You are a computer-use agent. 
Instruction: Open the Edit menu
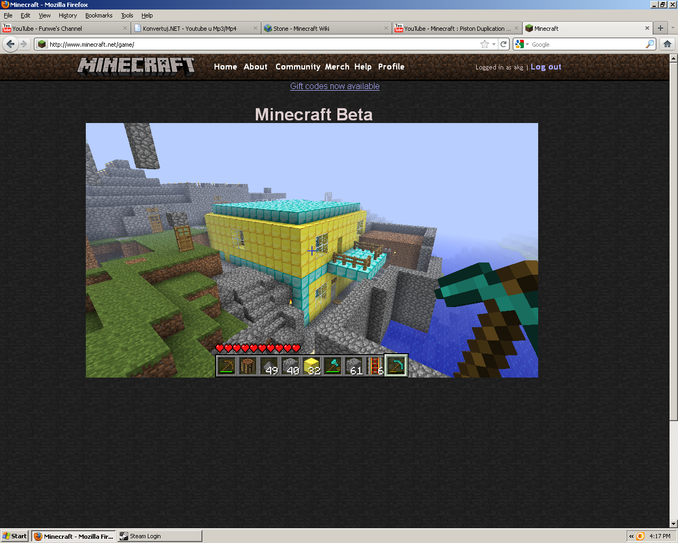25,15
